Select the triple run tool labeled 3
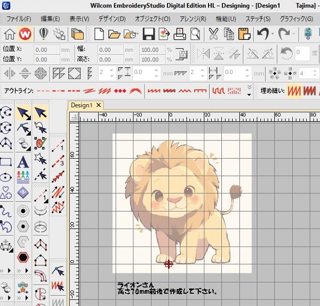320x306 pixels. (58, 161)
